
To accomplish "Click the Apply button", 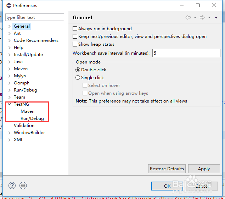I will tap(204, 169).
